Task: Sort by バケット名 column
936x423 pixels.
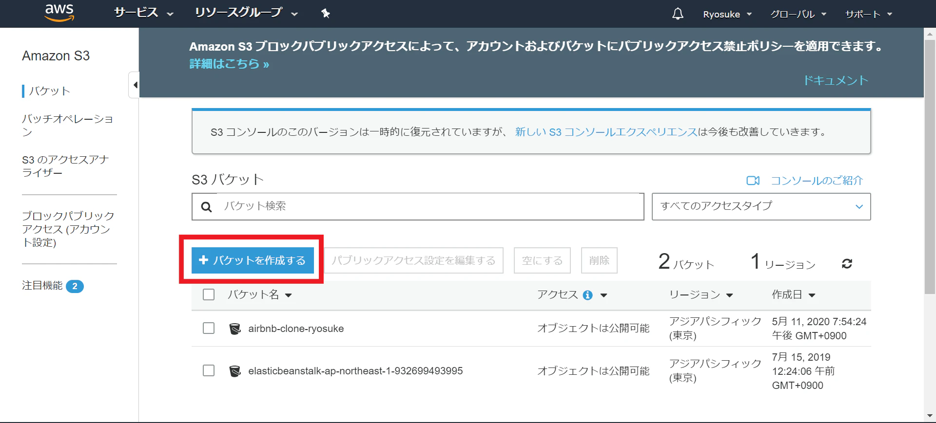Action: [260, 294]
